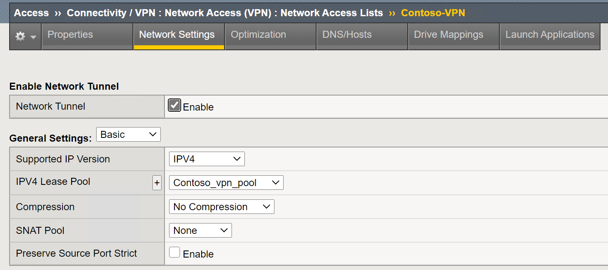The width and height of the screenshot is (608, 270).
Task: Open the SNAT Pool dropdown
Action: [200, 230]
